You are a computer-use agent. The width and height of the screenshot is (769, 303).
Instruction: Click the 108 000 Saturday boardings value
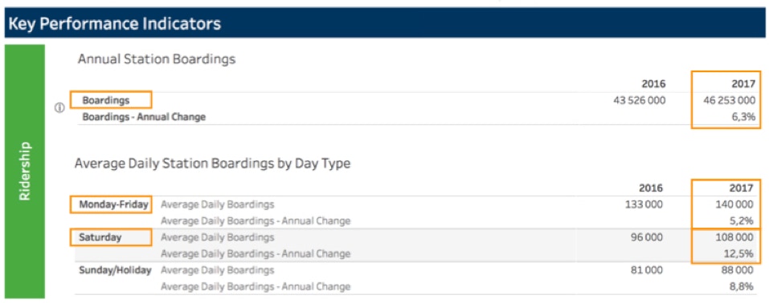734,237
